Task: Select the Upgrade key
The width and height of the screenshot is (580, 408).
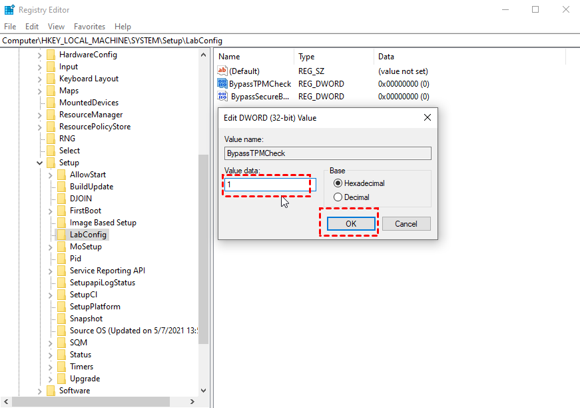Action: (85, 379)
